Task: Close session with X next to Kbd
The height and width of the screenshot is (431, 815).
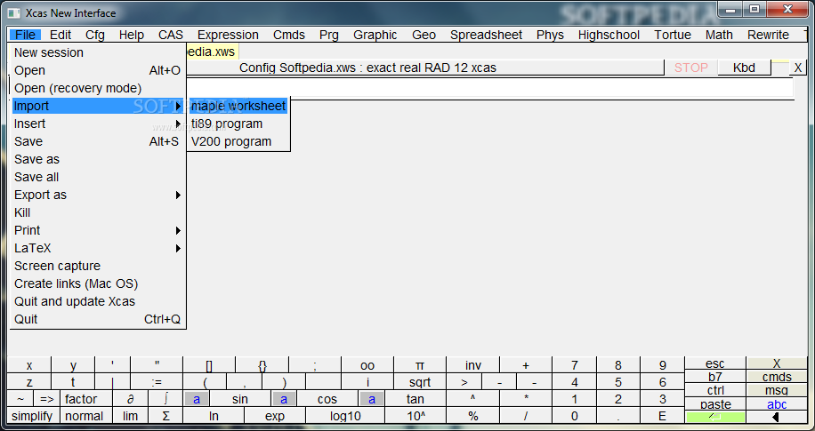Action: (x=798, y=68)
